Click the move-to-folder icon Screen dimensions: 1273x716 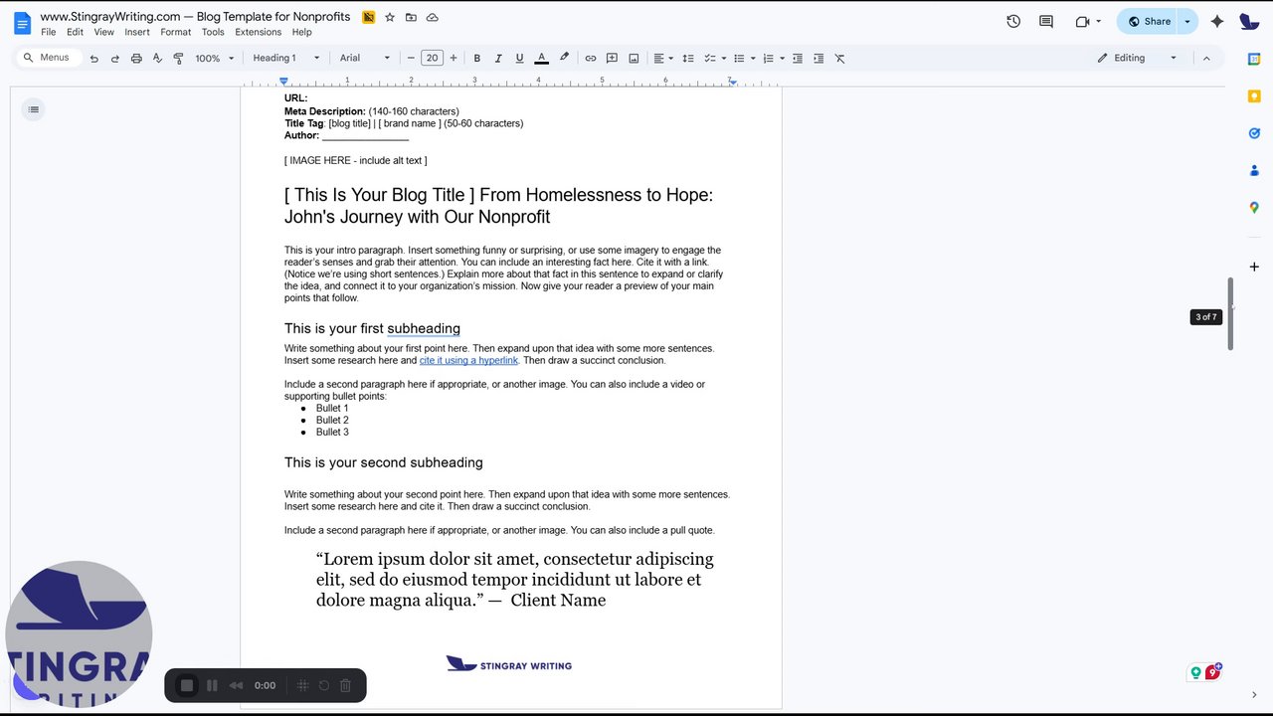tap(411, 17)
